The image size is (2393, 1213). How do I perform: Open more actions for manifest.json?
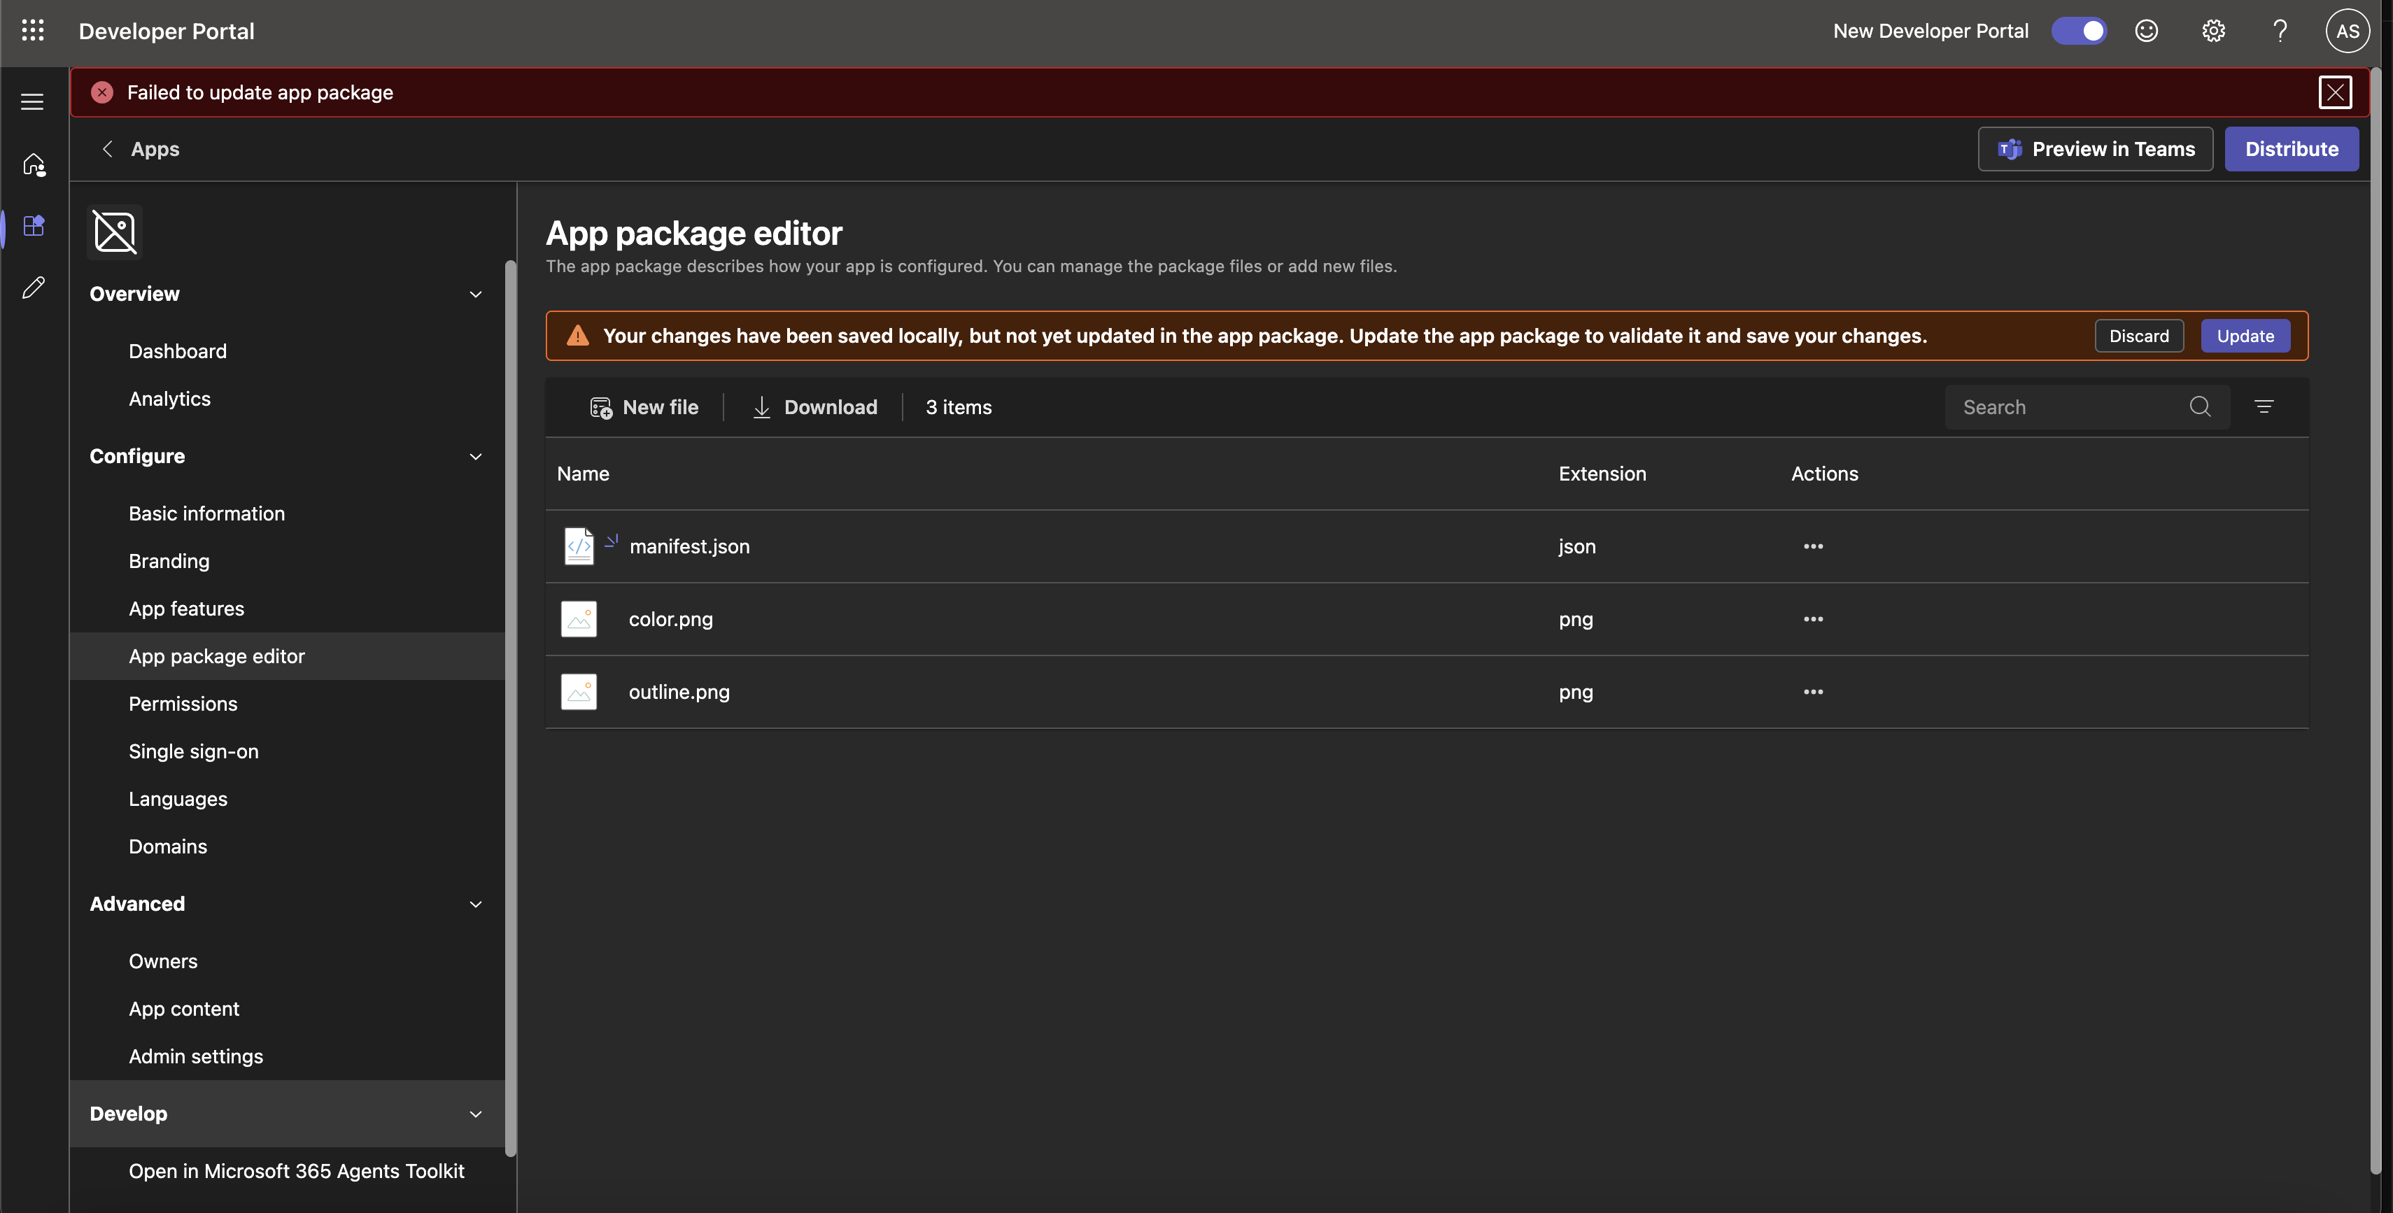click(1812, 546)
